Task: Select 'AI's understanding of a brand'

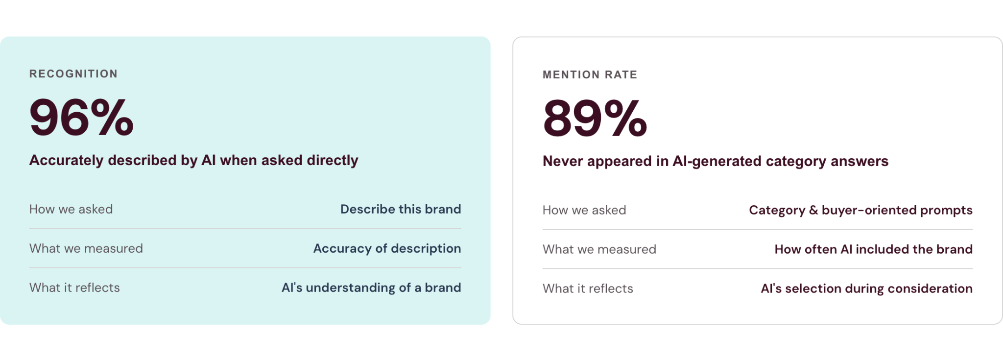Action: 371,288
